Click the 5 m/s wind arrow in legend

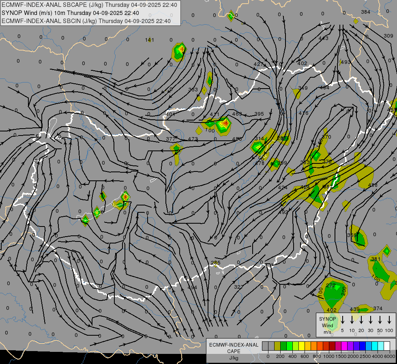coord(343,320)
